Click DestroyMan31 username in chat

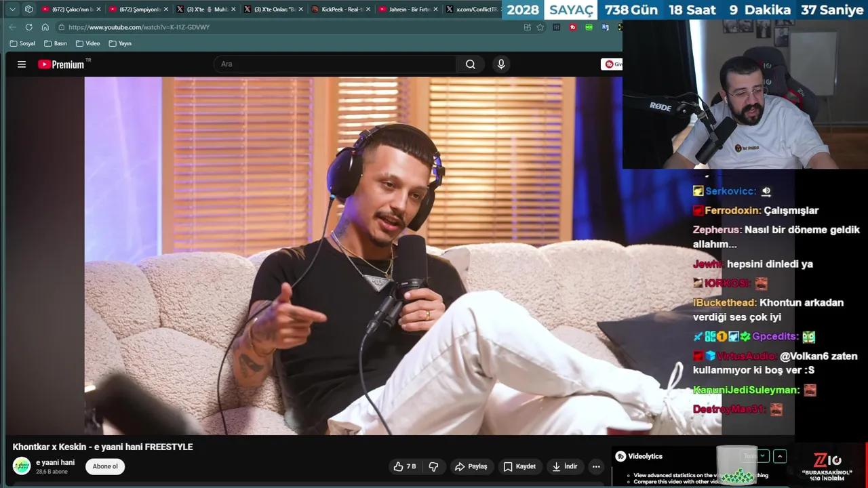pos(729,409)
